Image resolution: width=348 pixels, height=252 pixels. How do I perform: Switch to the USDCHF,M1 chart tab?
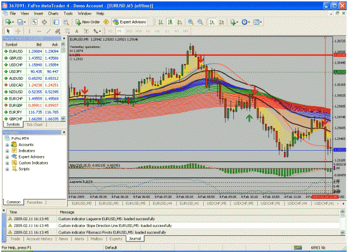coord(270,203)
